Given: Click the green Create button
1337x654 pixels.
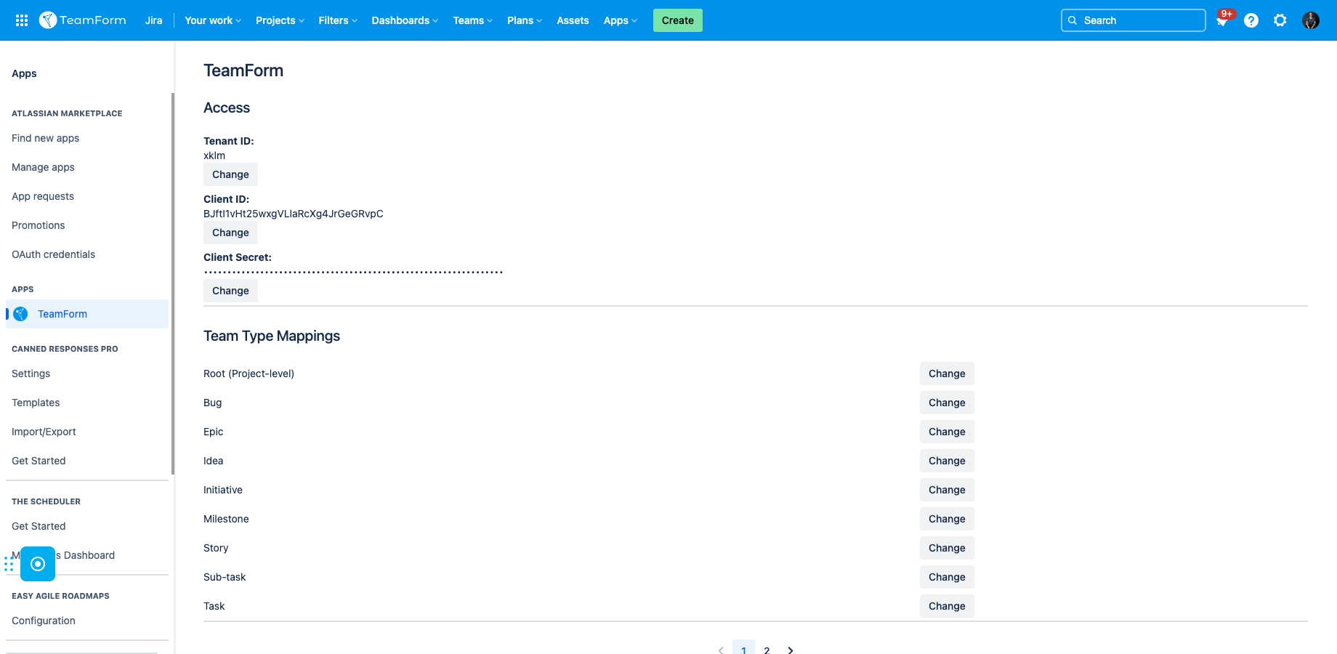Looking at the screenshot, I should tap(678, 20).
